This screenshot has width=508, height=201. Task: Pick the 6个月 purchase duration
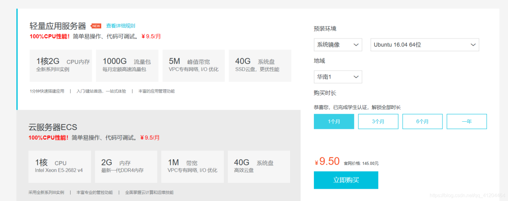422,122
